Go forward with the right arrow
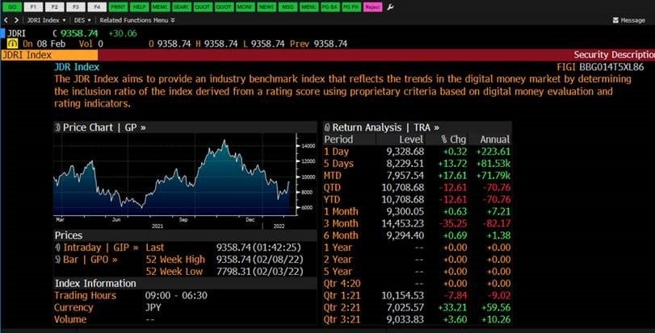The width and height of the screenshot is (655, 333). pyautogui.click(x=16, y=20)
